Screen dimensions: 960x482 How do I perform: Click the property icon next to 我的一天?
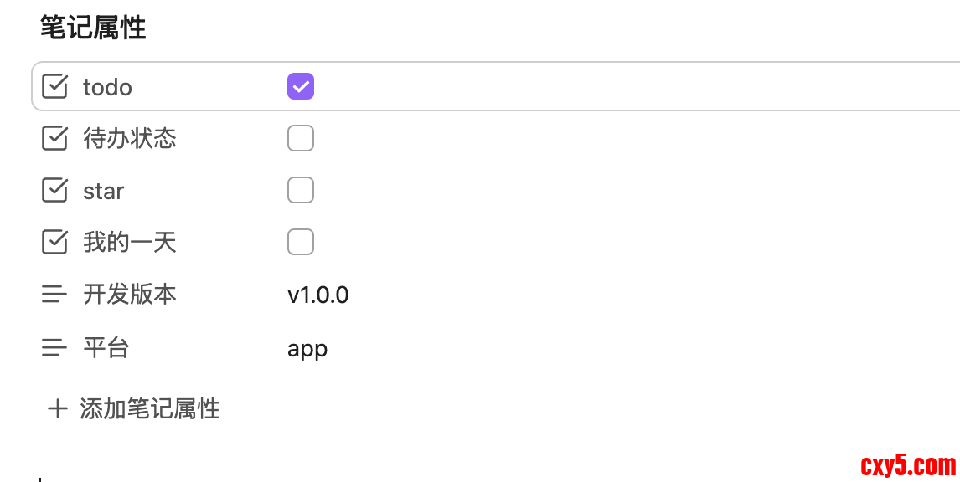pos(54,242)
